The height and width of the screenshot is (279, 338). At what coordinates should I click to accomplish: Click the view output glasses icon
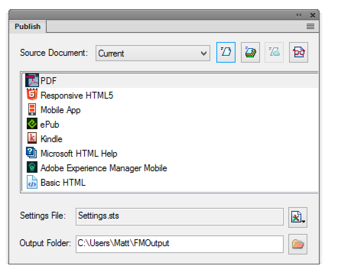(299, 53)
